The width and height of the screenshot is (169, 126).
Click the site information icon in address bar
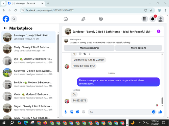pyautogui.click(x=23, y=10)
